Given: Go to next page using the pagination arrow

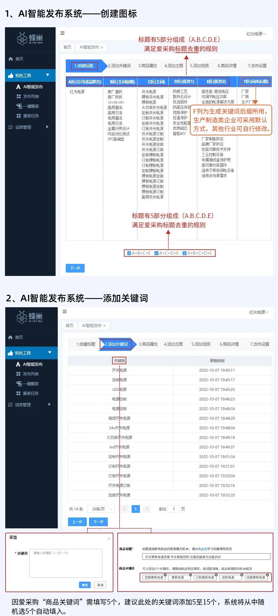Looking at the screenshot, I should click(147, 509).
